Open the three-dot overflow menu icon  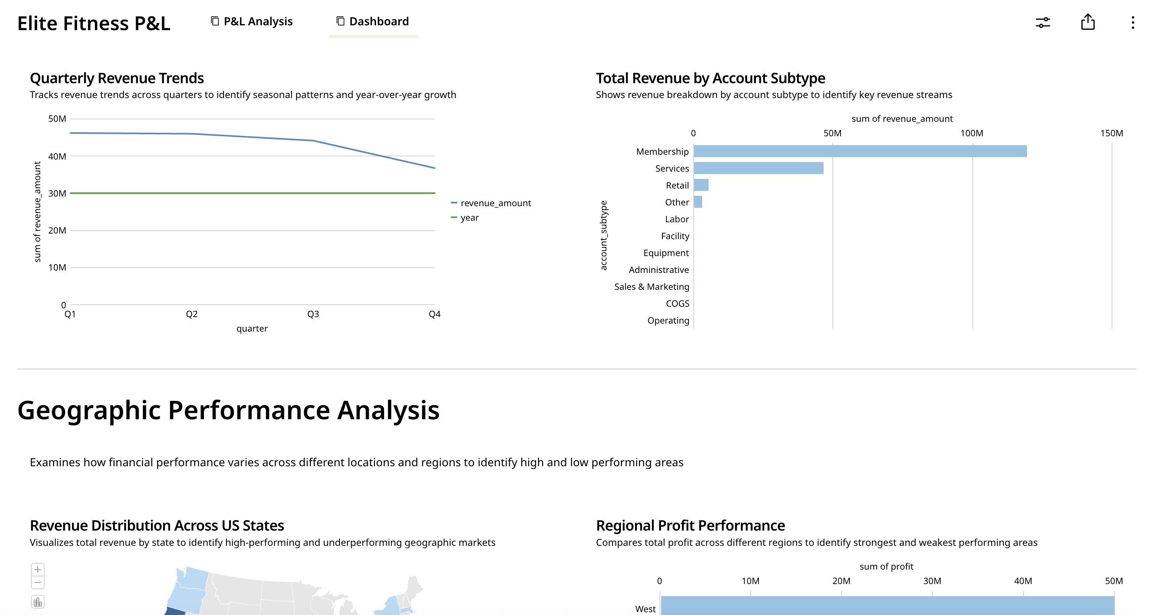pyautogui.click(x=1133, y=22)
